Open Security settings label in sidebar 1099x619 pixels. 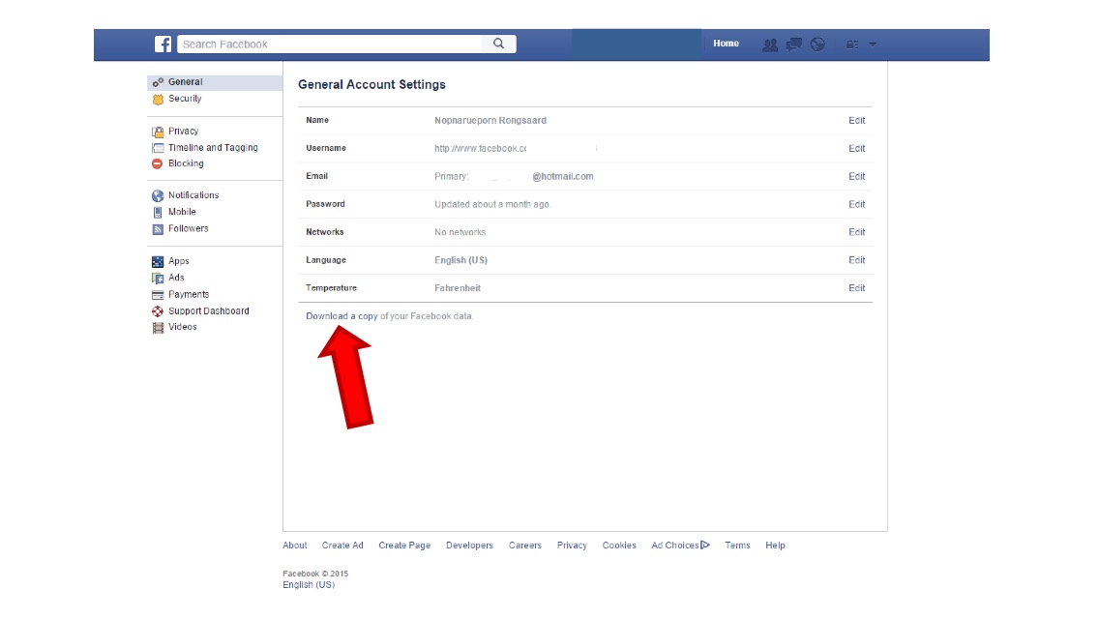point(185,99)
